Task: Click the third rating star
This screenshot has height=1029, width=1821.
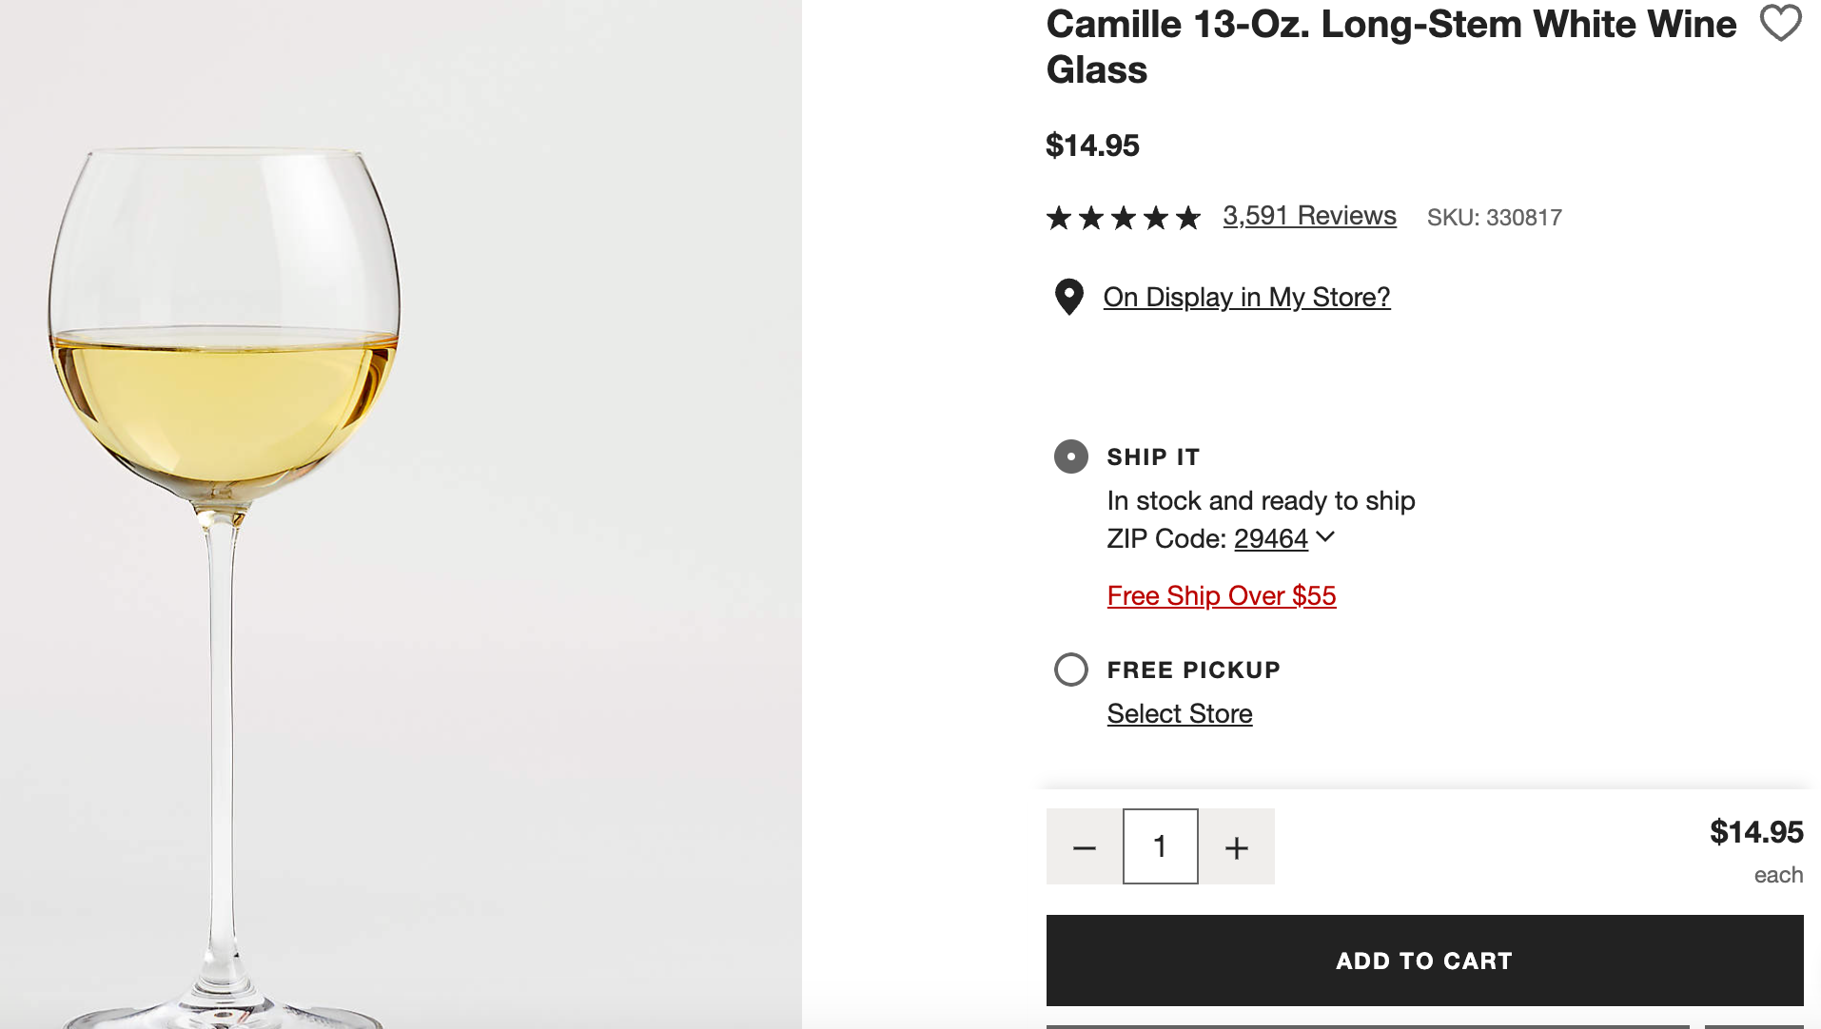Action: pos(1124,218)
